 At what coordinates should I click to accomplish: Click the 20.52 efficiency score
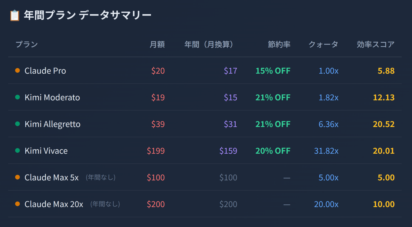point(383,124)
